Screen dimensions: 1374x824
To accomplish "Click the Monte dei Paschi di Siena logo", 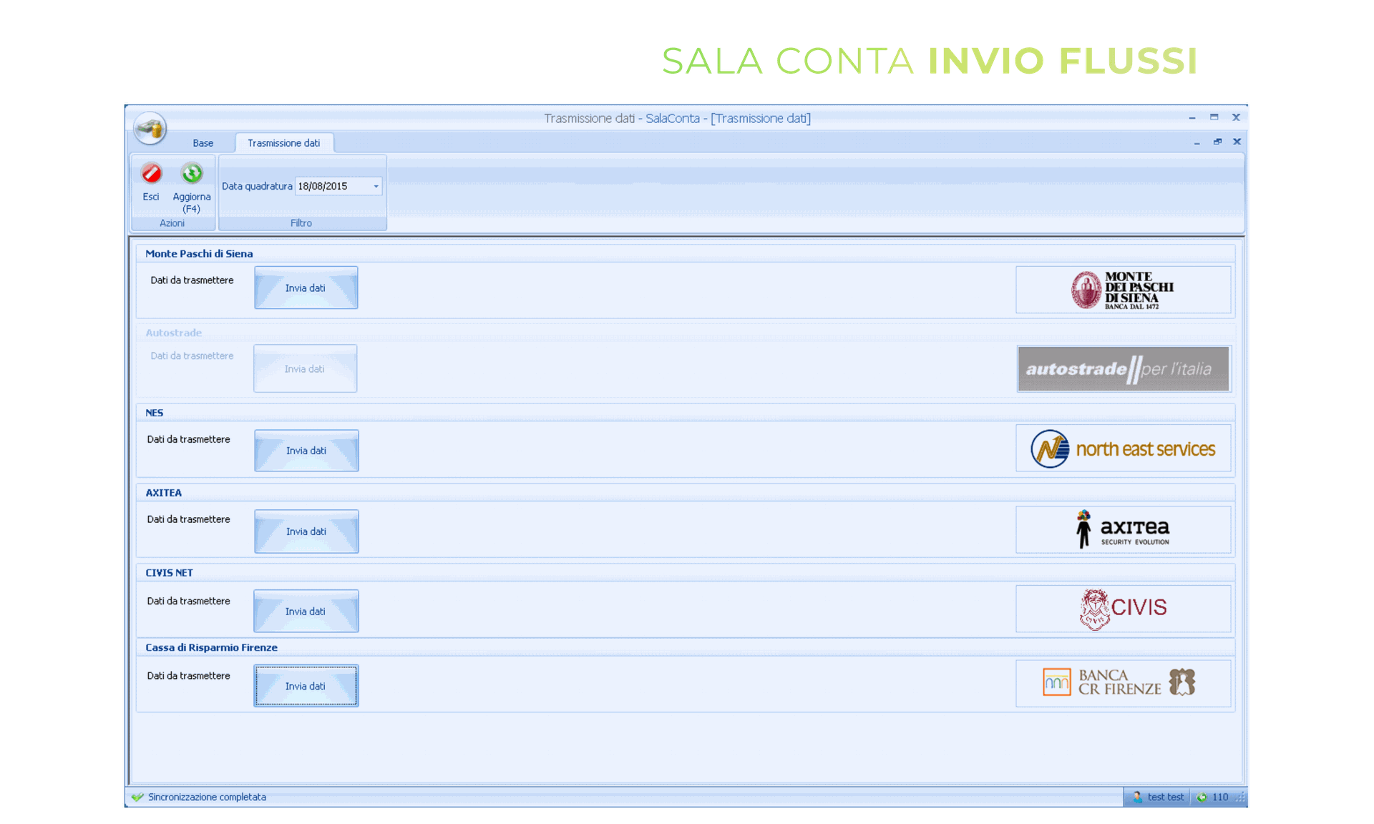I will (x=1123, y=290).
